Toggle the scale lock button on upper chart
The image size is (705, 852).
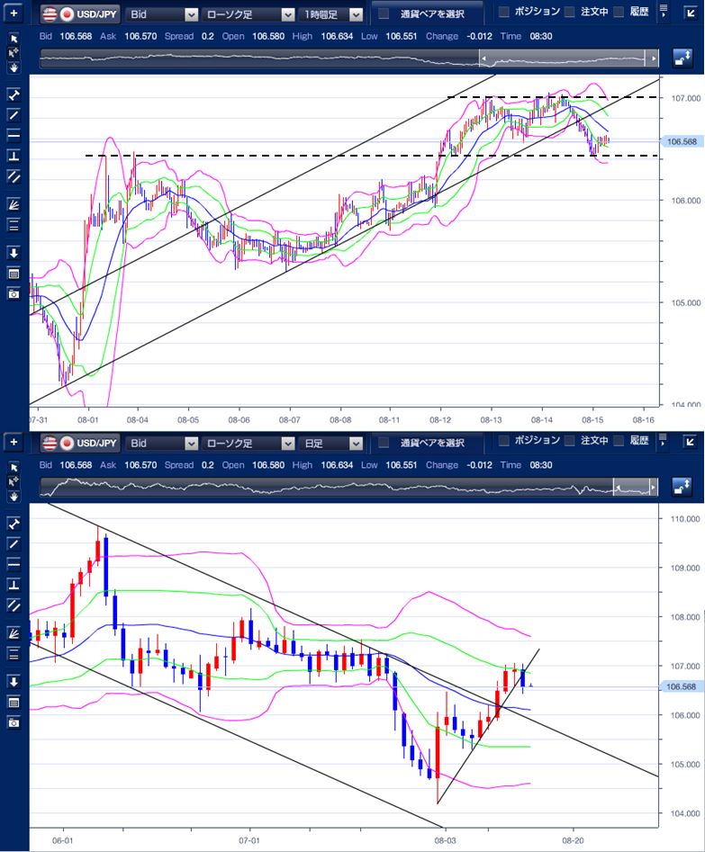(682, 59)
